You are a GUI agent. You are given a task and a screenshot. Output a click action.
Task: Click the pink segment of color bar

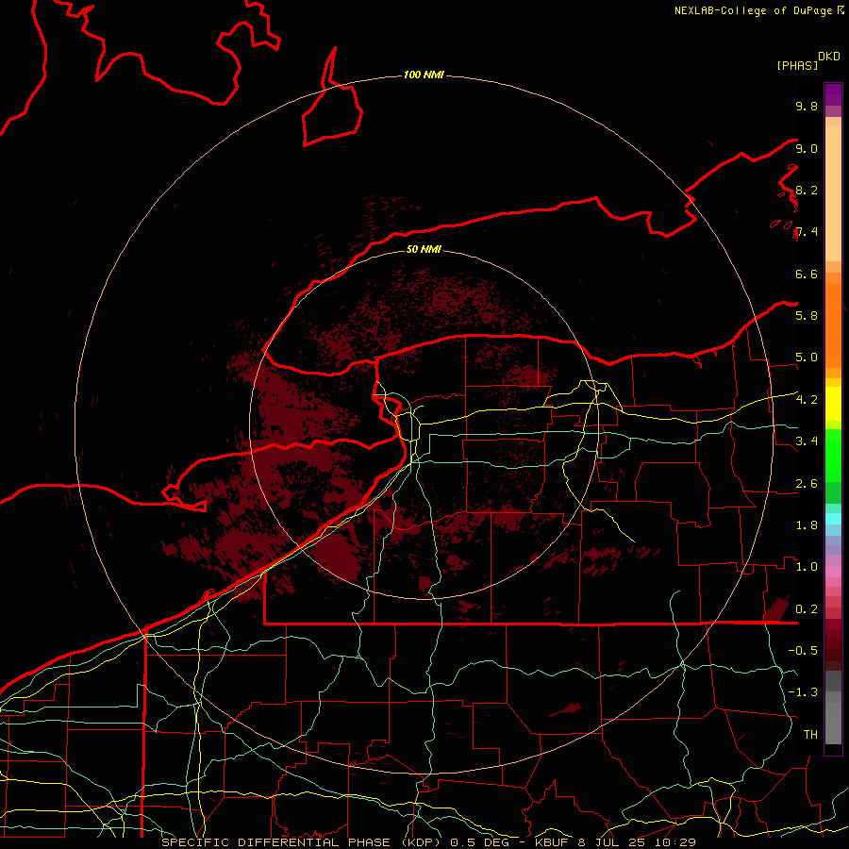(x=833, y=572)
